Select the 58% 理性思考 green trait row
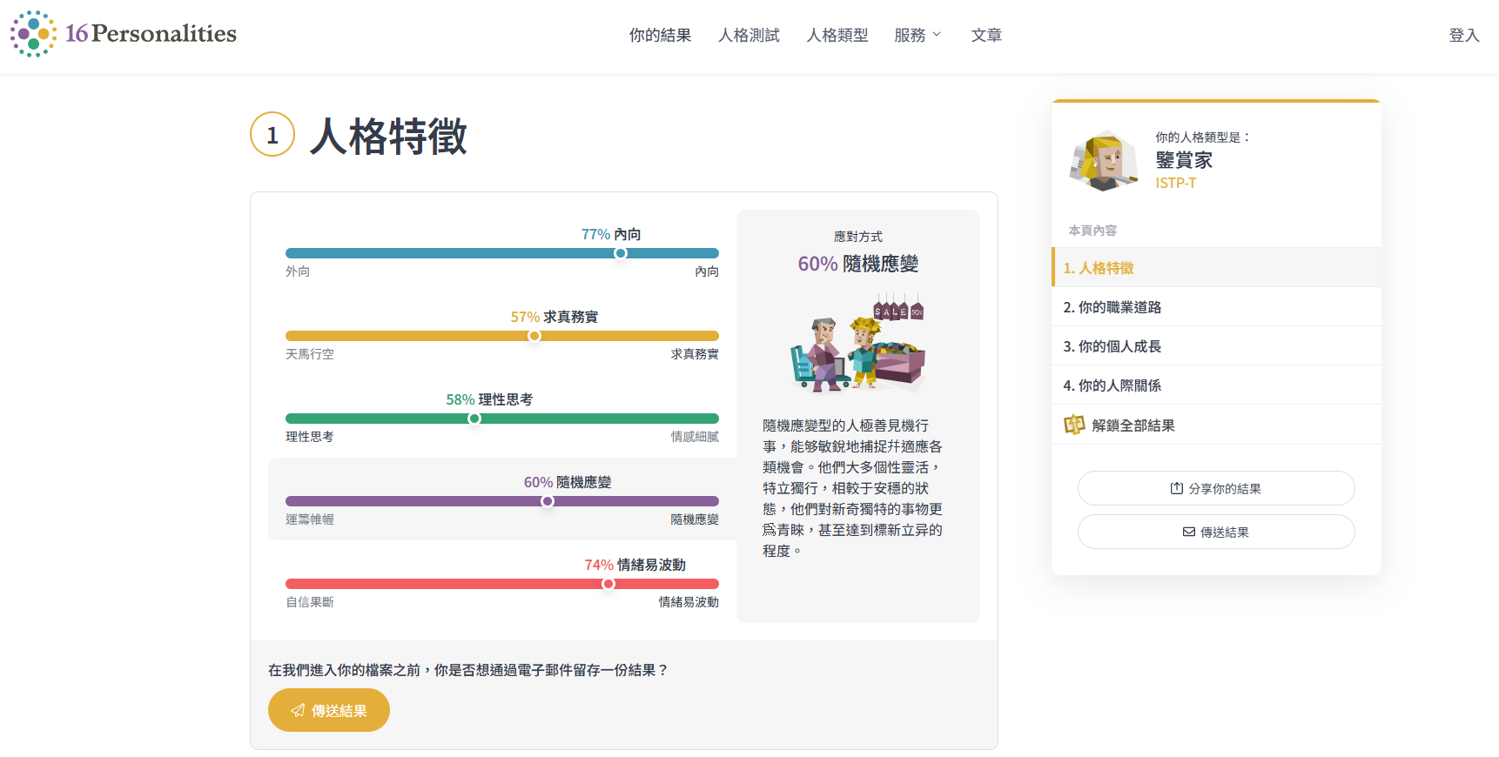The image size is (1499, 757). (x=502, y=418)
